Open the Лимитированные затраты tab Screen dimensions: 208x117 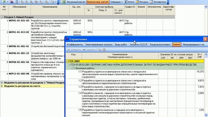point(99,45)
